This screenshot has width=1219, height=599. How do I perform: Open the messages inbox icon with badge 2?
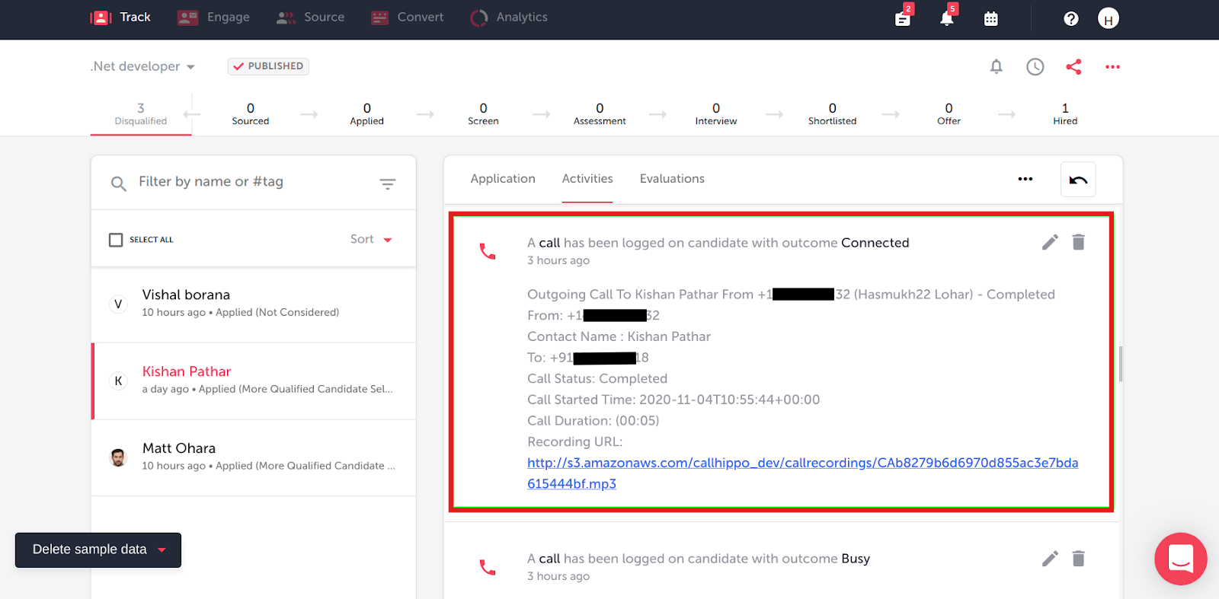(903, 18)
